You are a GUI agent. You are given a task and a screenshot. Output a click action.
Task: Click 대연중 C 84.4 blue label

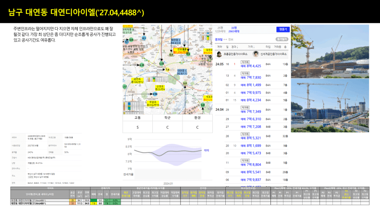176,42
